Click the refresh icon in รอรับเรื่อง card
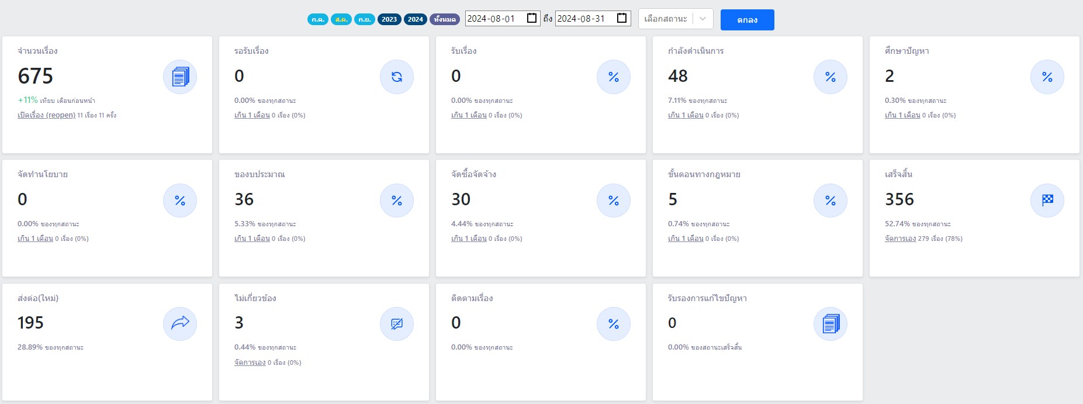Screen dimensions: 1083x404 [397, 77]
